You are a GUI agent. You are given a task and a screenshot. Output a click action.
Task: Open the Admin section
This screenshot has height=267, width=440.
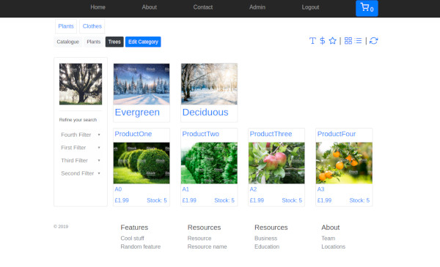(x=257, y=7)
